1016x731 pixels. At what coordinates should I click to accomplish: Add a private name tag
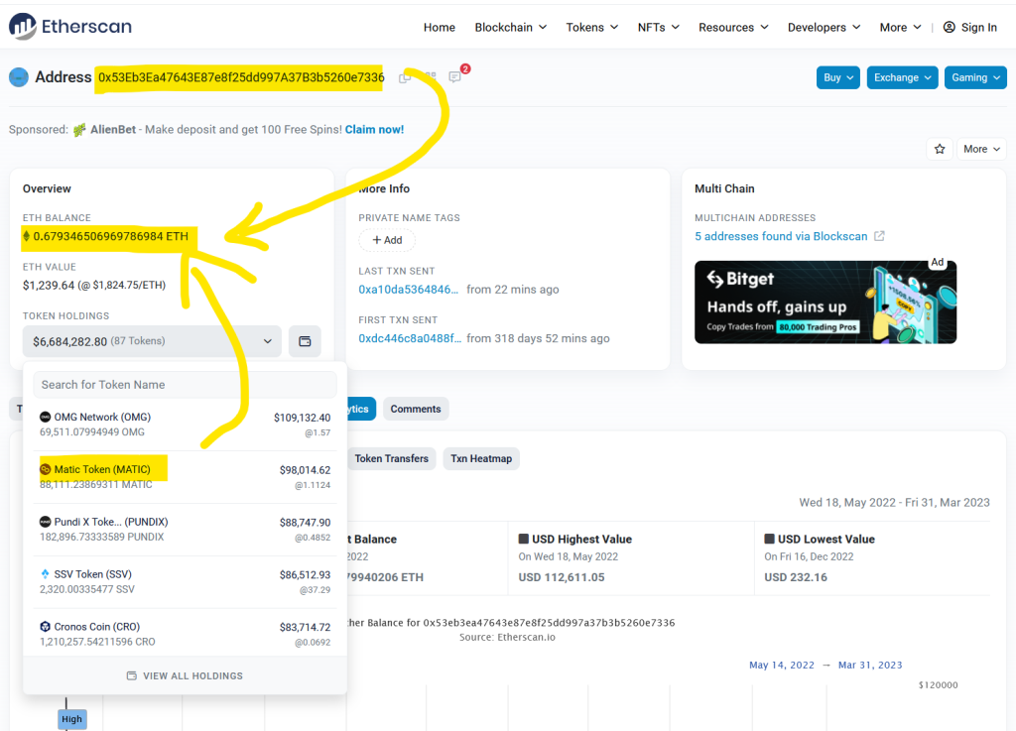coord(387,240)
